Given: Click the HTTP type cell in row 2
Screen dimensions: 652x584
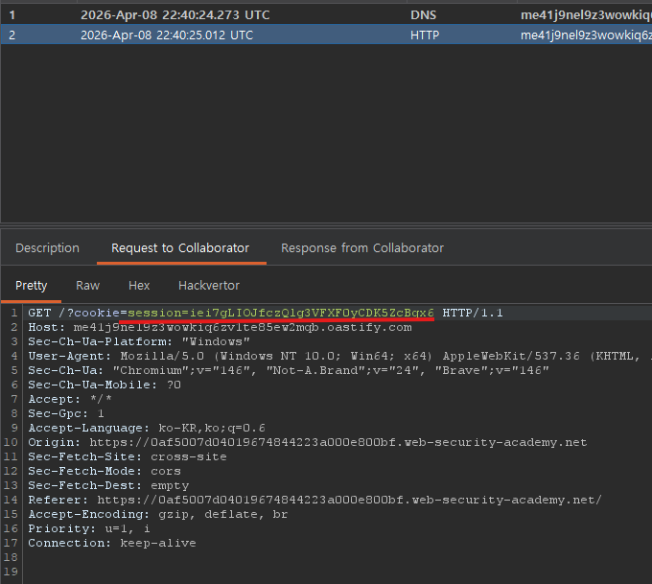Looking at the screenshot, I should click(425, 35).
